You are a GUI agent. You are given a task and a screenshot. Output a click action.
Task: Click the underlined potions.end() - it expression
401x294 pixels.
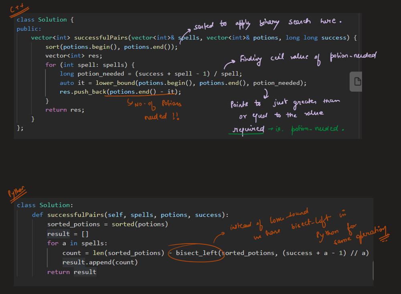[143, 92]
